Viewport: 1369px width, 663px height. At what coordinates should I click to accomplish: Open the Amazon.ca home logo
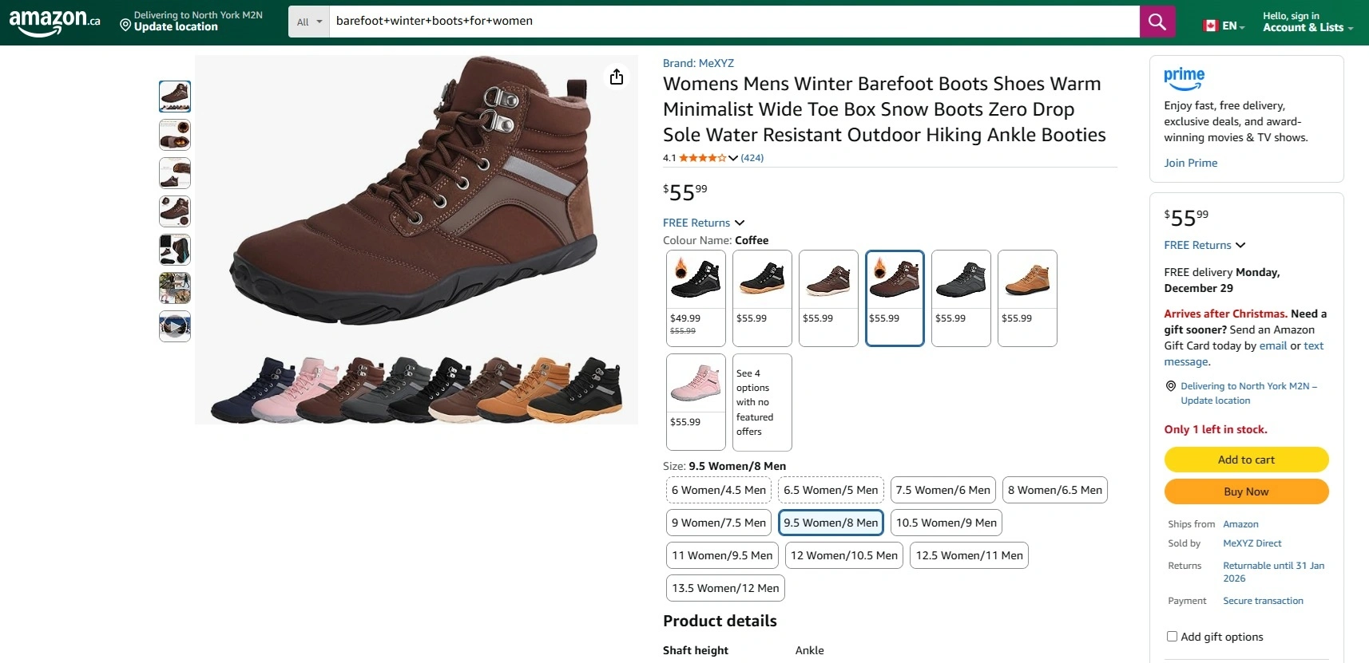54,22
